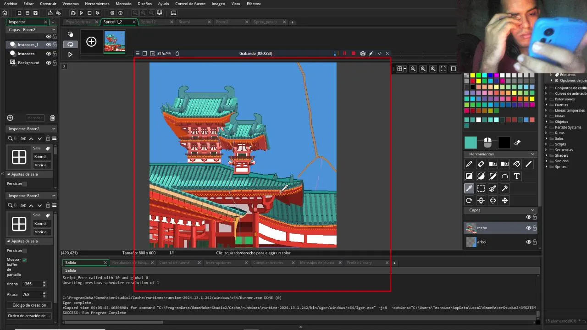Hide the Instances_1 room layer

[x=48, y=44]
